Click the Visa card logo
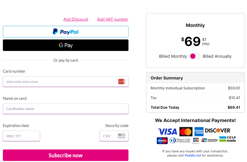This screenshot has height=162, width=247. pyautogui.click(x=167, y=131)
